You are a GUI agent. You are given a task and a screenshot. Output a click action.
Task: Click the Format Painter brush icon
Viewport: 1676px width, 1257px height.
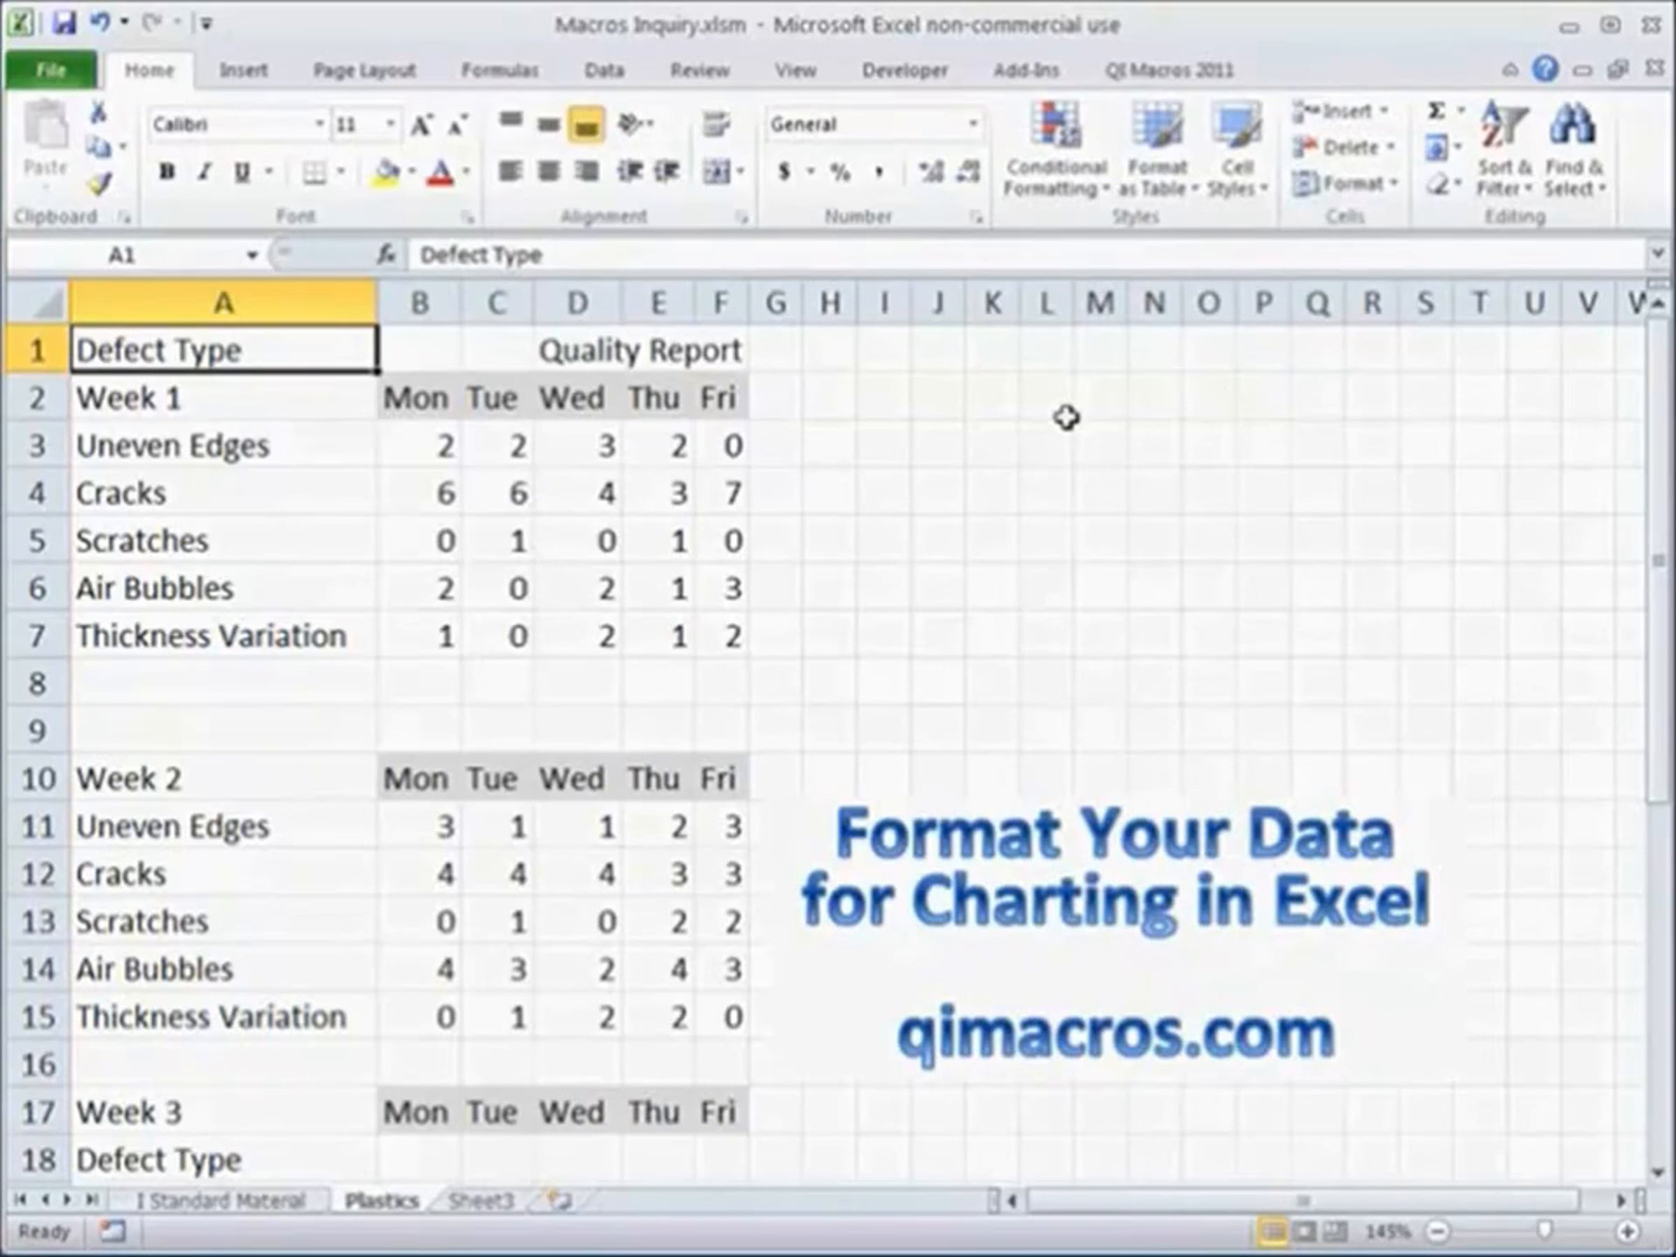pyautogui.click(x=100, y=182)
